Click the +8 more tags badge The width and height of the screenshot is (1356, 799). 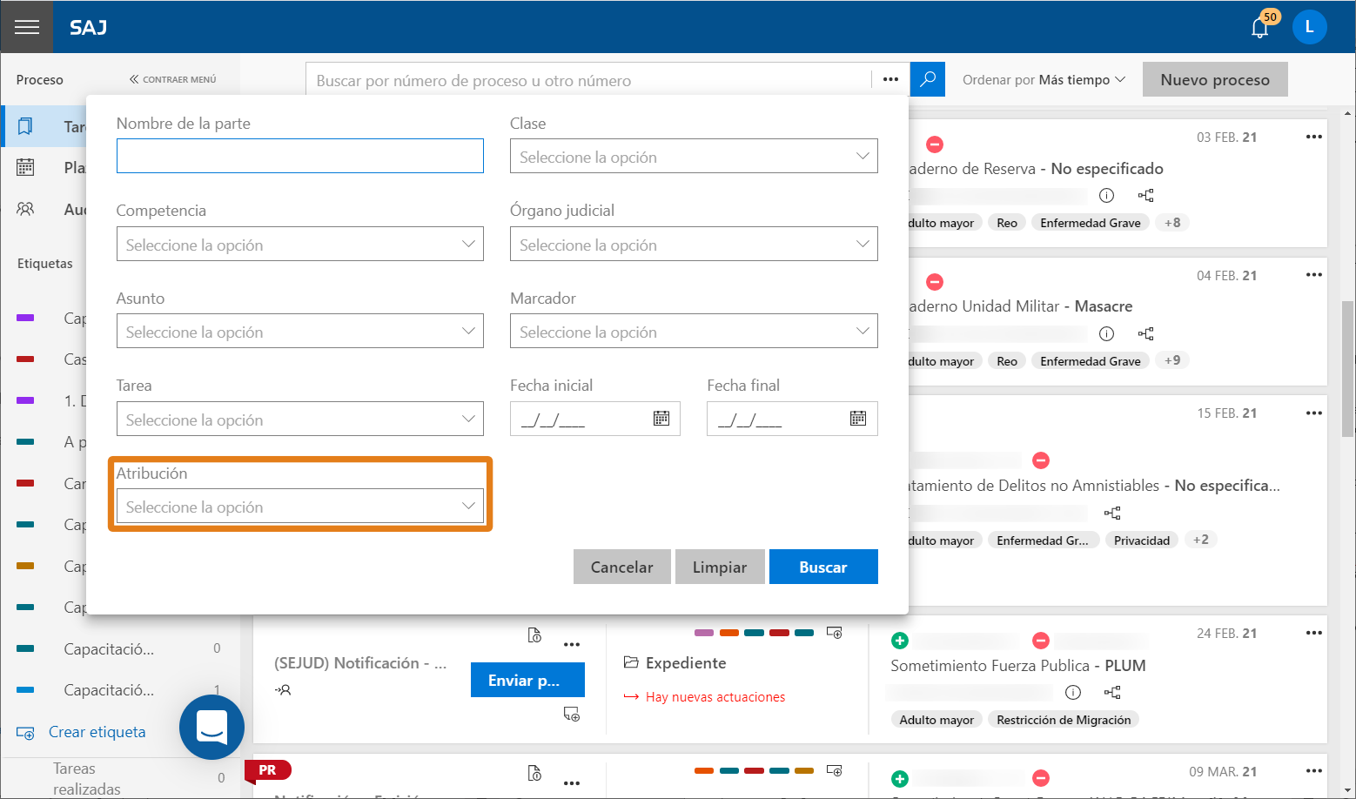point(1172,223)
